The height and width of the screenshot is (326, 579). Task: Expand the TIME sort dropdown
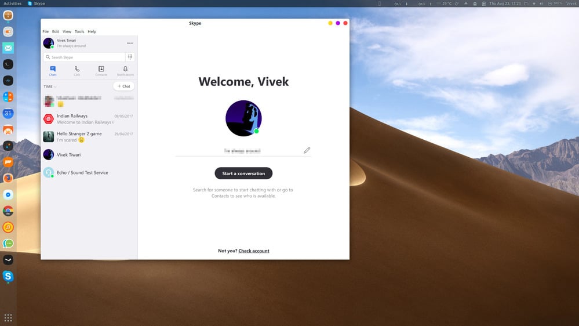coord(50,86)
